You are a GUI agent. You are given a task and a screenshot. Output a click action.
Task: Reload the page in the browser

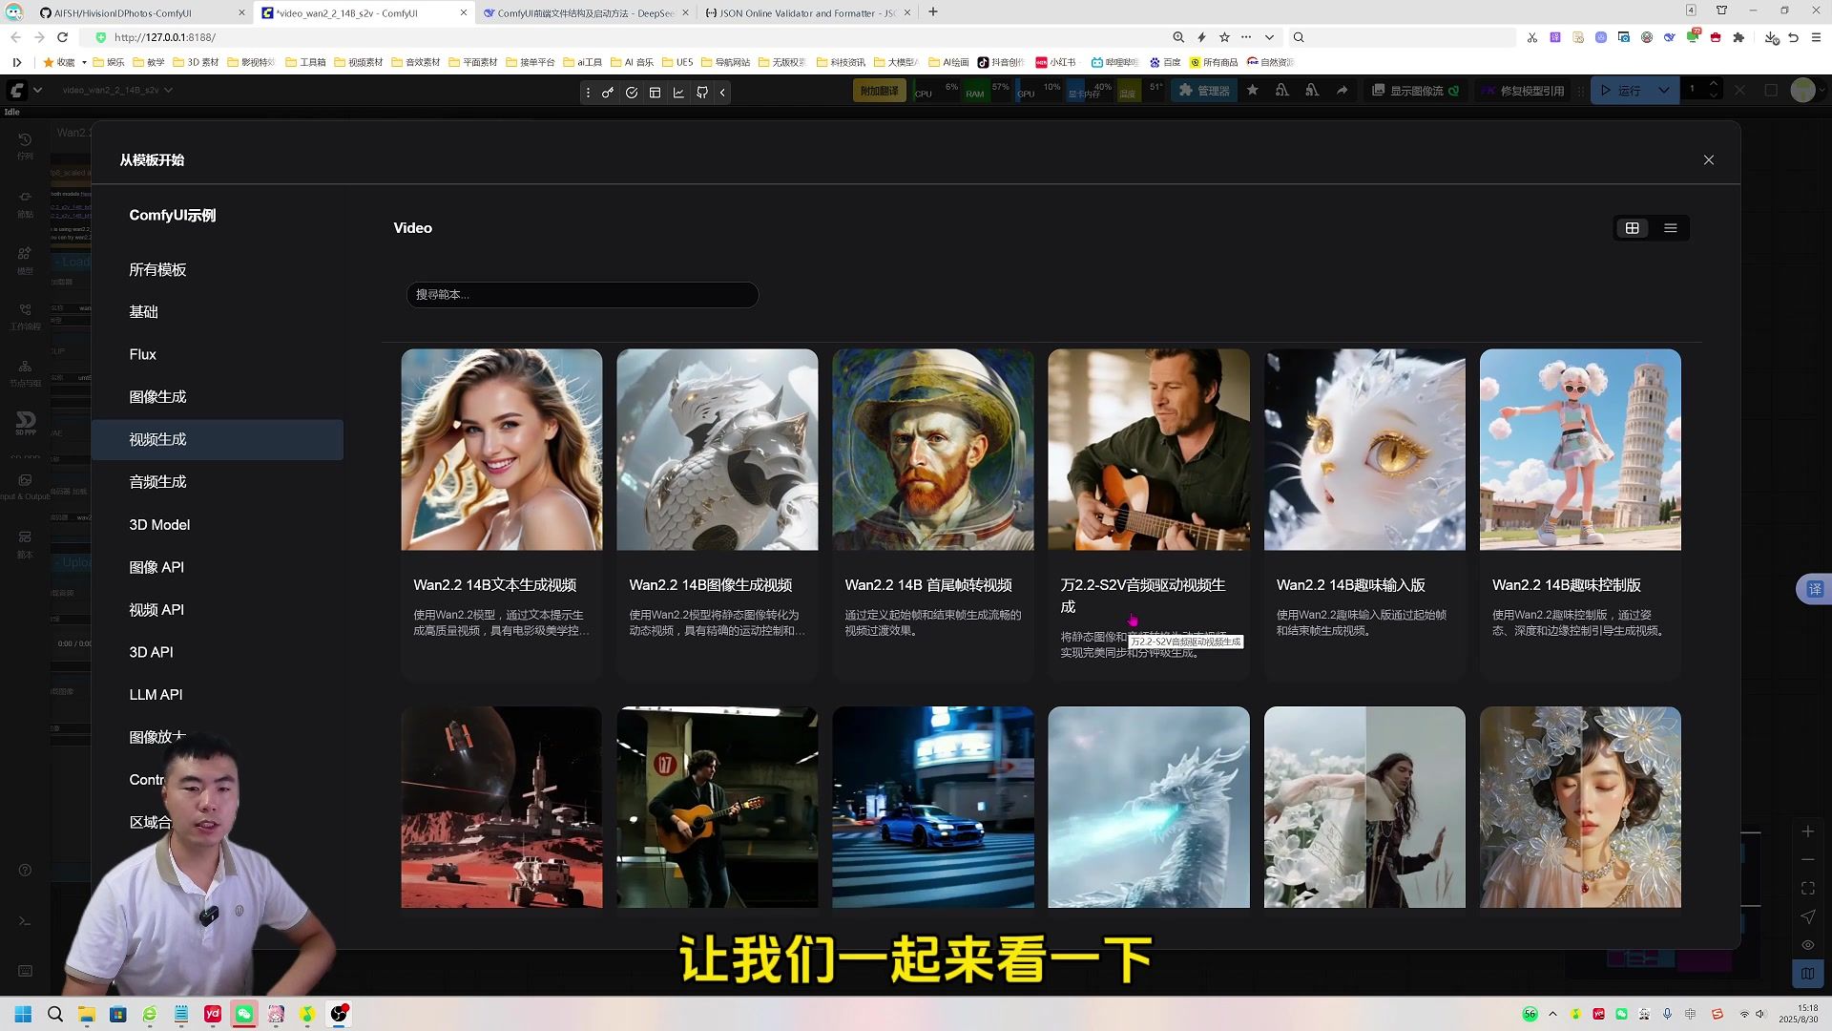click(x=62, y=37)
